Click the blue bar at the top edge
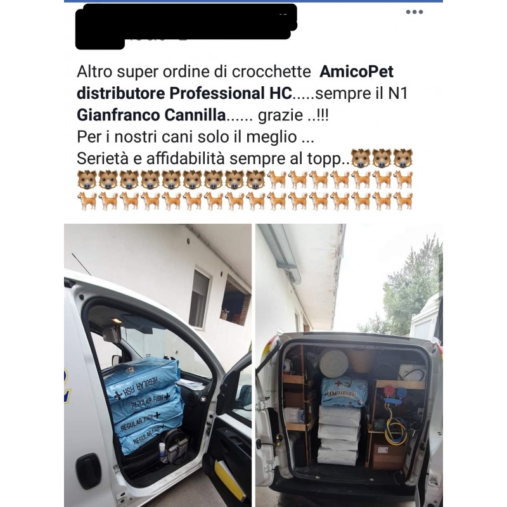The image size is (507, 507). click(253, 1)
